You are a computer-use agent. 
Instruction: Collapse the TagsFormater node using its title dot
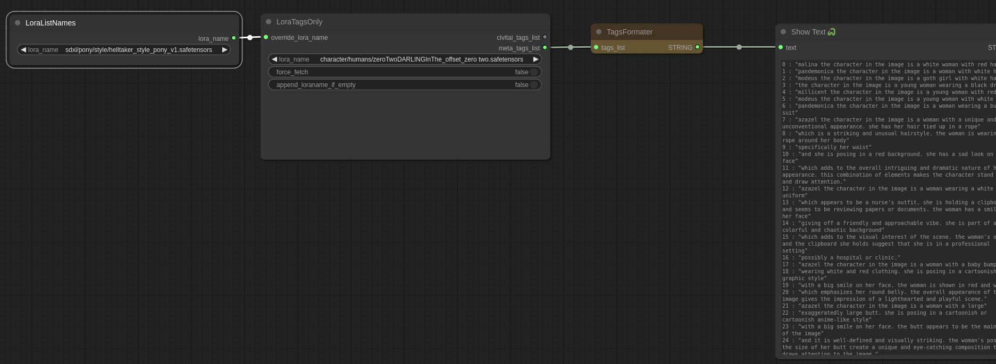point(599,32)
